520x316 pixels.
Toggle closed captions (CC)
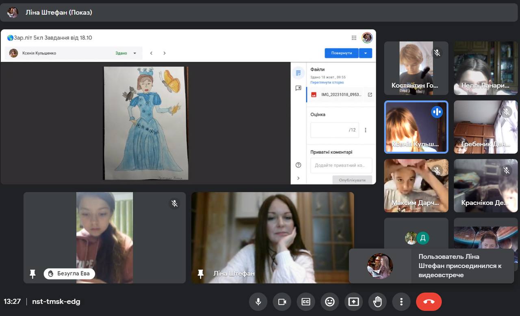(306, 302)
